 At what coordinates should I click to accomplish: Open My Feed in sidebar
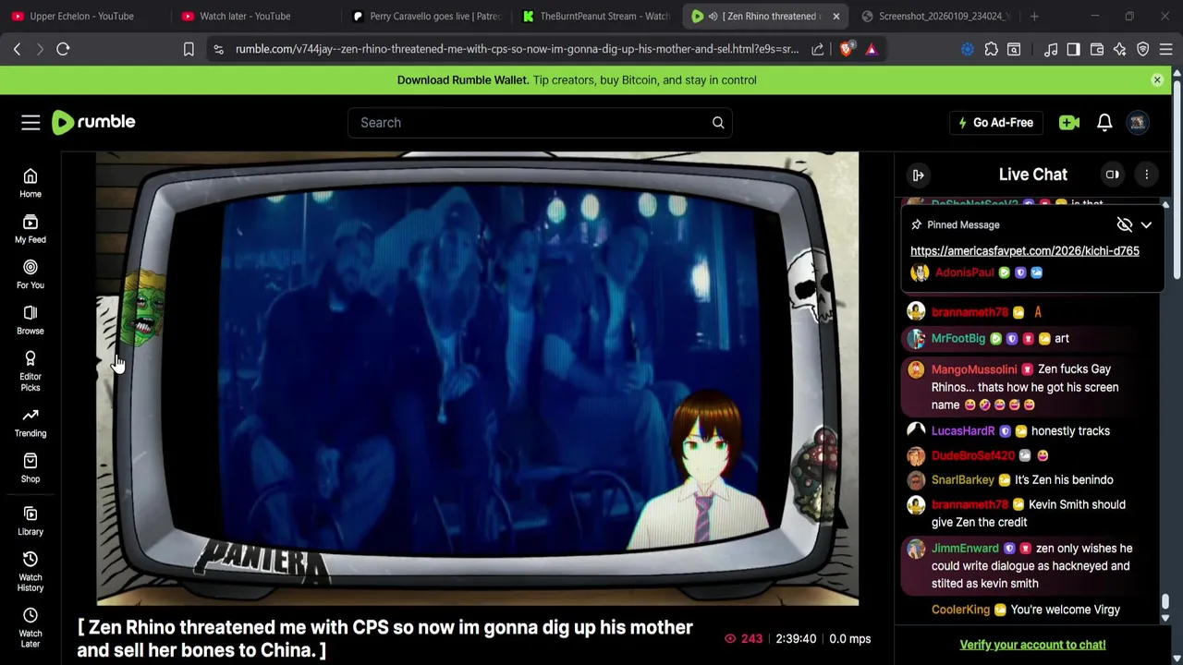[x=30, y=229]
